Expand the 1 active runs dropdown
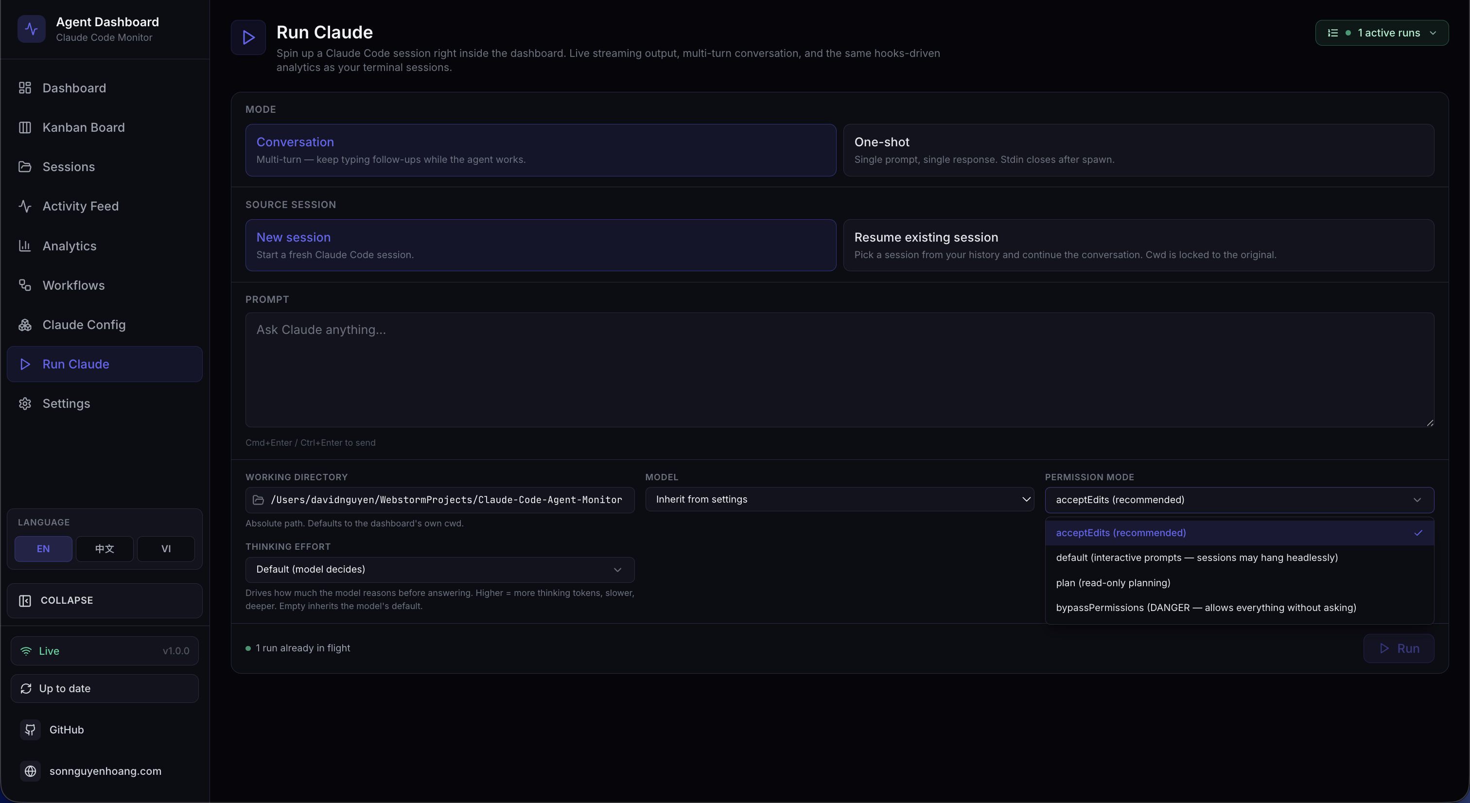The image size is (1470, 803). coord(1382,33)
